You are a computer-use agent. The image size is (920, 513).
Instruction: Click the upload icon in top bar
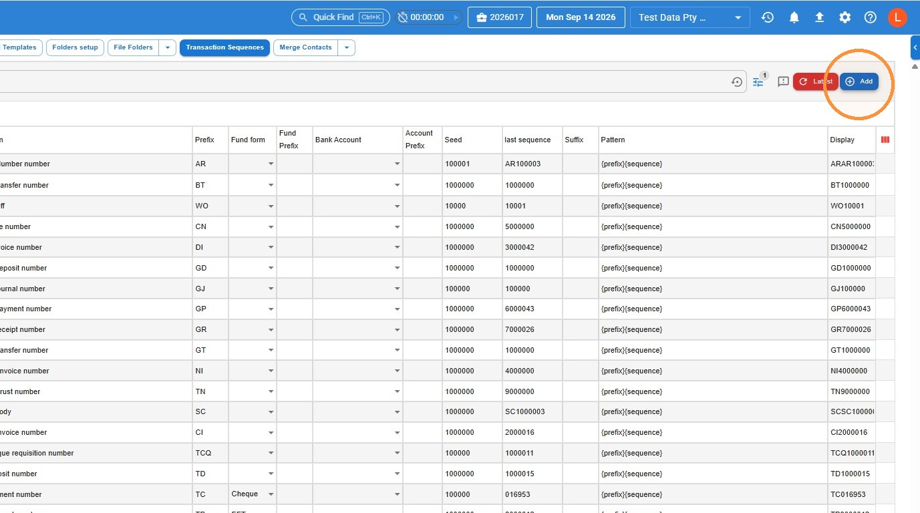[x=820, y=17]
